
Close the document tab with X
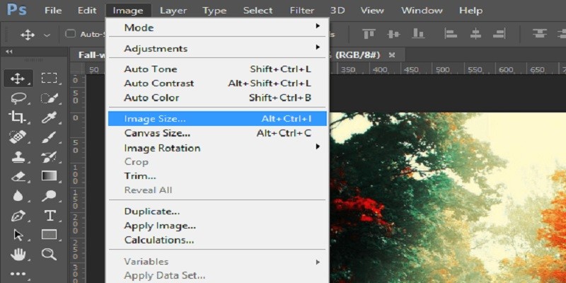392,55
